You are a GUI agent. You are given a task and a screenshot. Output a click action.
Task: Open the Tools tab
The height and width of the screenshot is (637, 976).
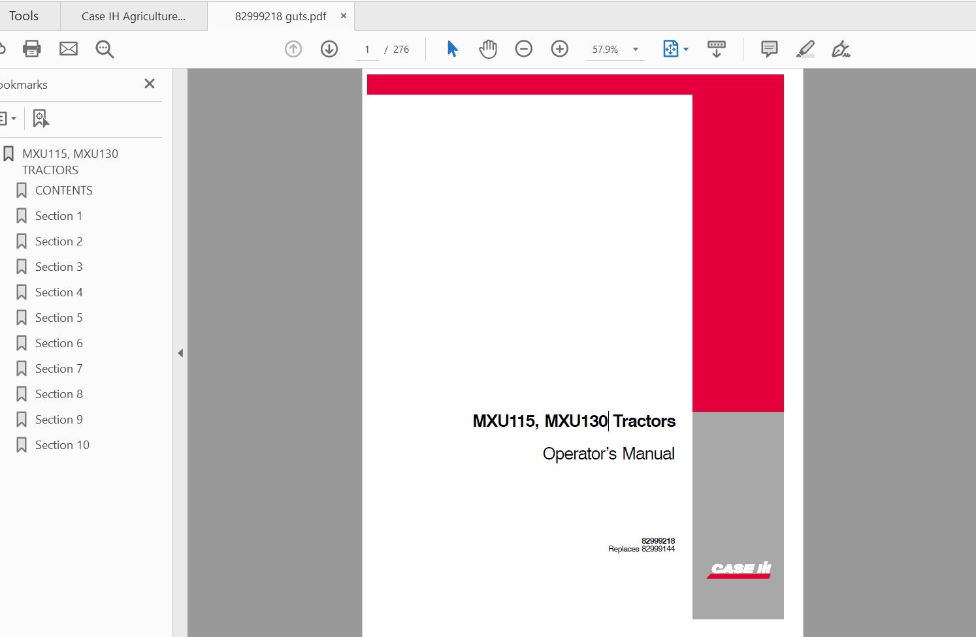tap(24, 16)
